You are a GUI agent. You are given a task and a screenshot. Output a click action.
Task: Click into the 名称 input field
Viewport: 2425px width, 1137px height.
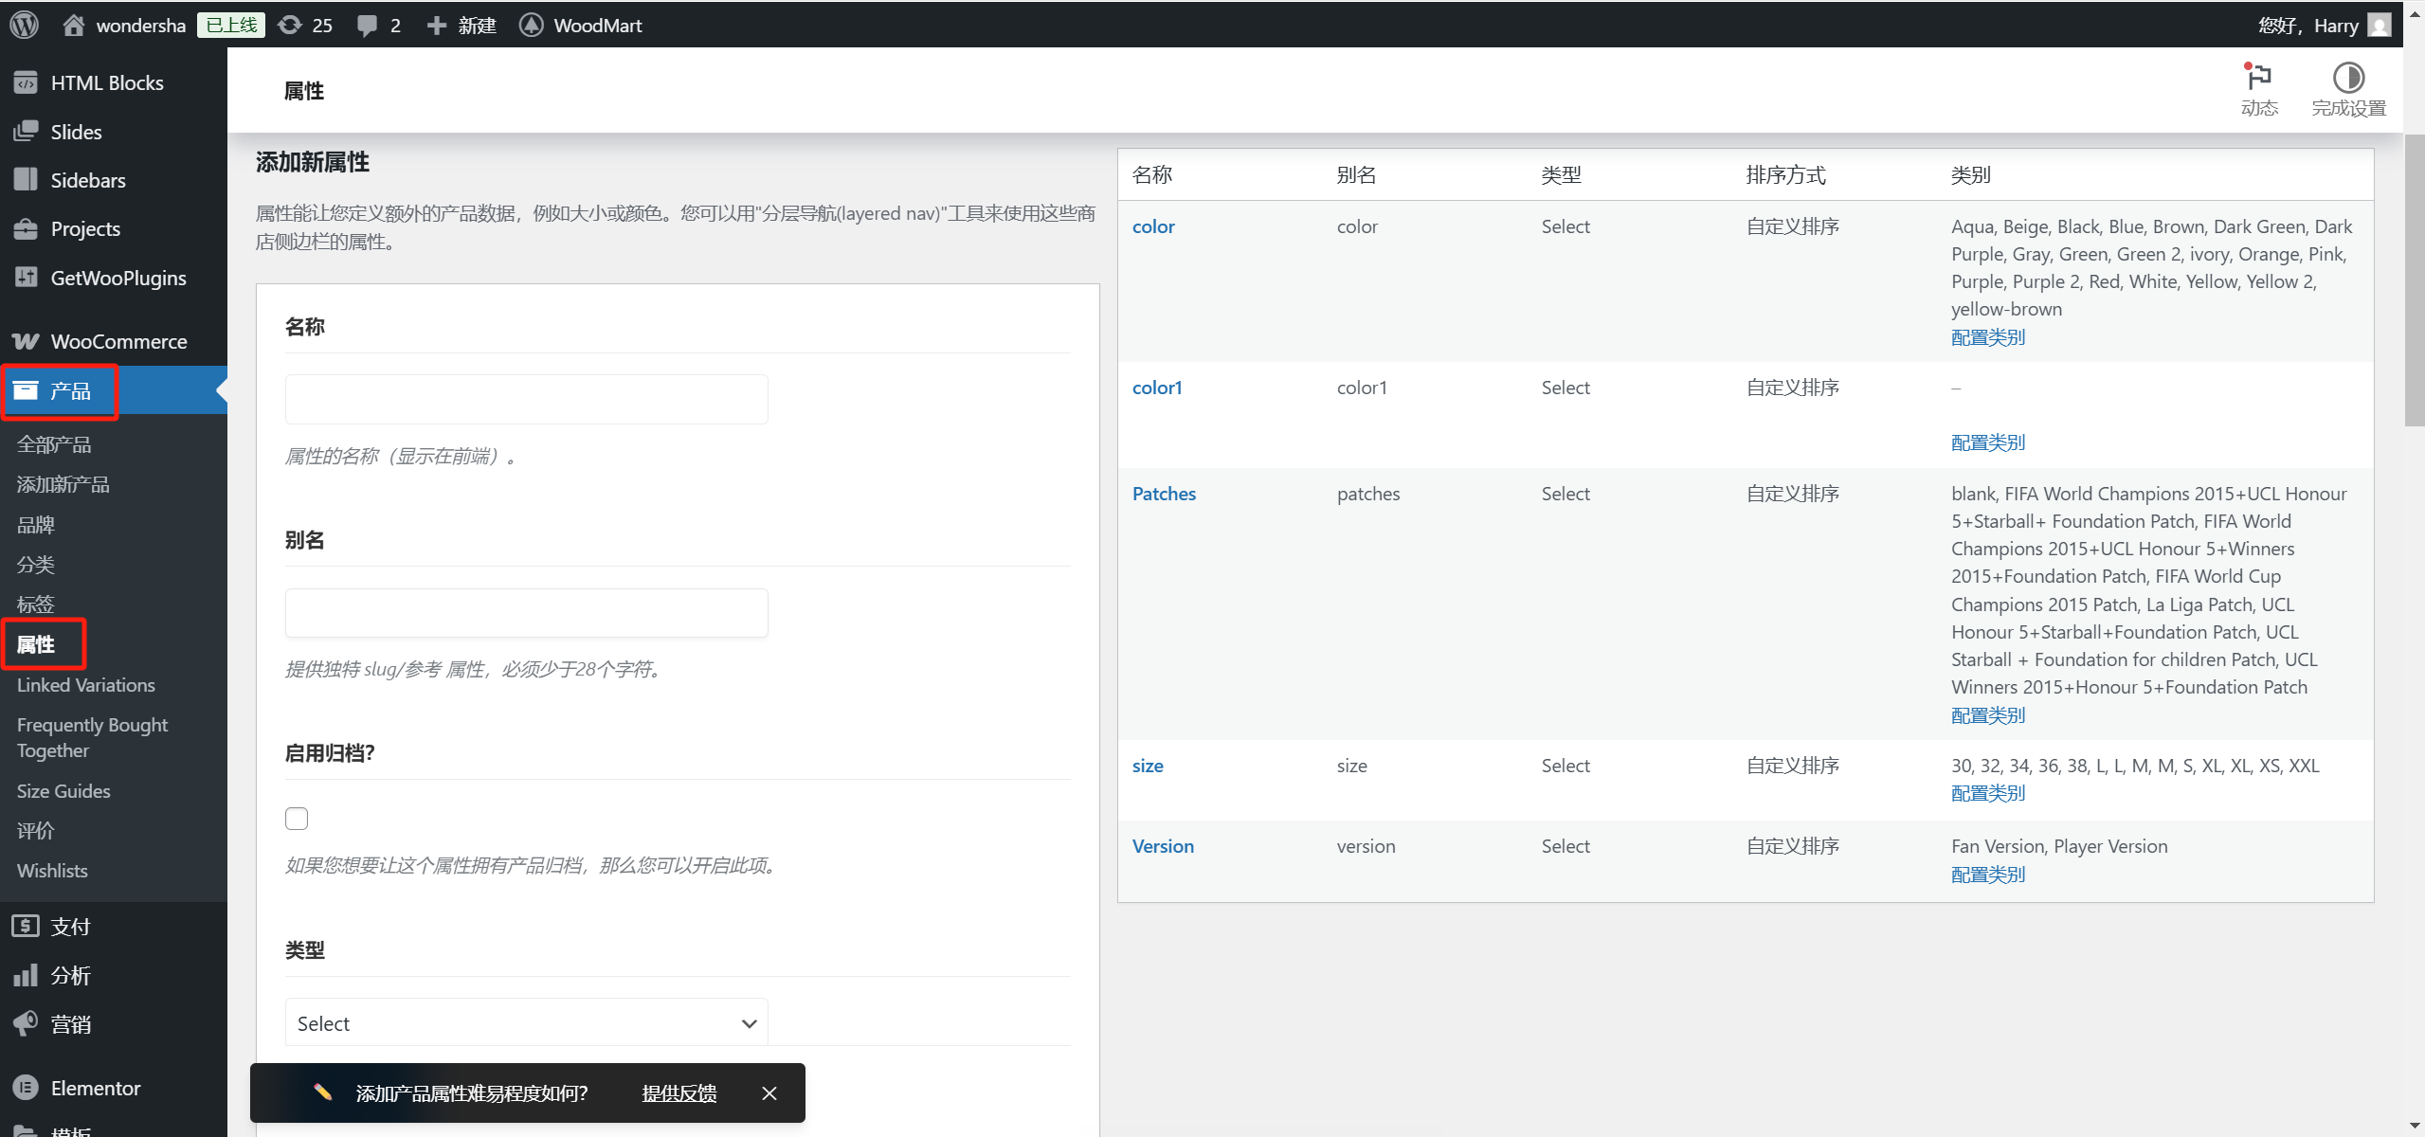coord(526,399)
